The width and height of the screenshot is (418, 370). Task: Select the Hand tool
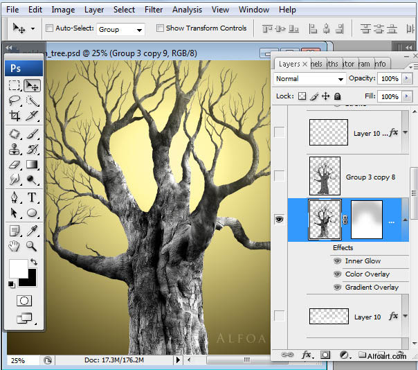[14, 245]
